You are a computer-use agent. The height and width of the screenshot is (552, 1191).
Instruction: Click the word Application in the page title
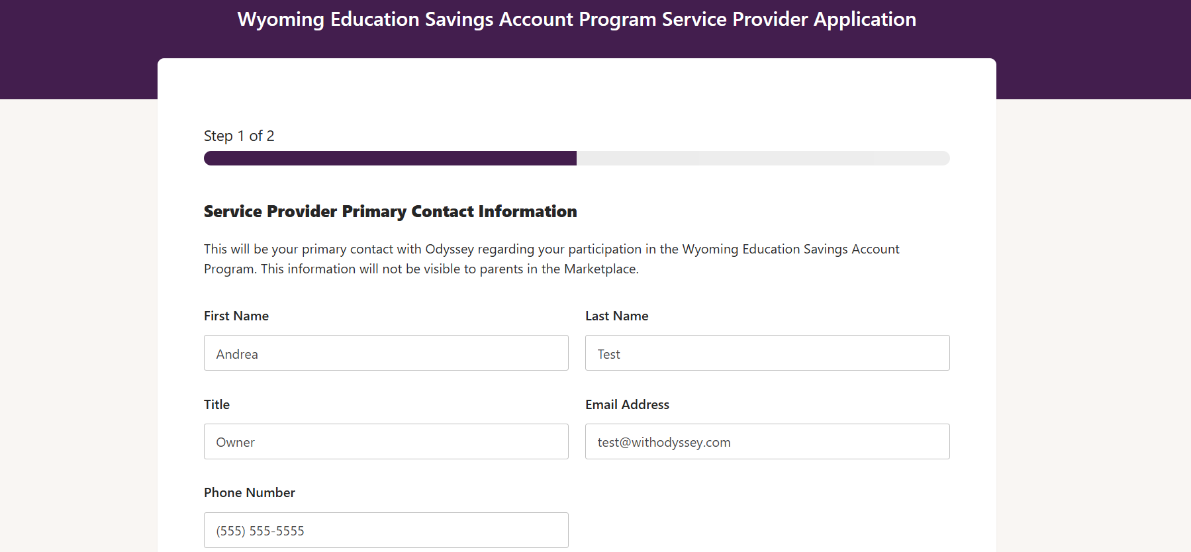pos(865,19)
